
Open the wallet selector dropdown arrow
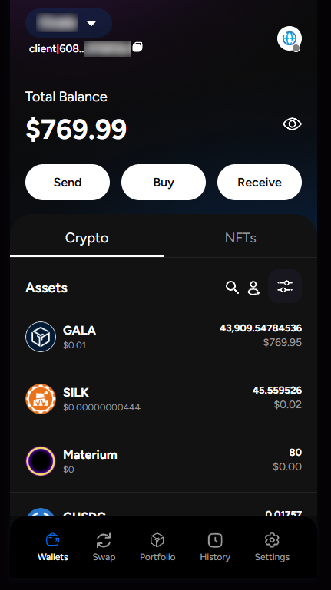coord(91,23)
